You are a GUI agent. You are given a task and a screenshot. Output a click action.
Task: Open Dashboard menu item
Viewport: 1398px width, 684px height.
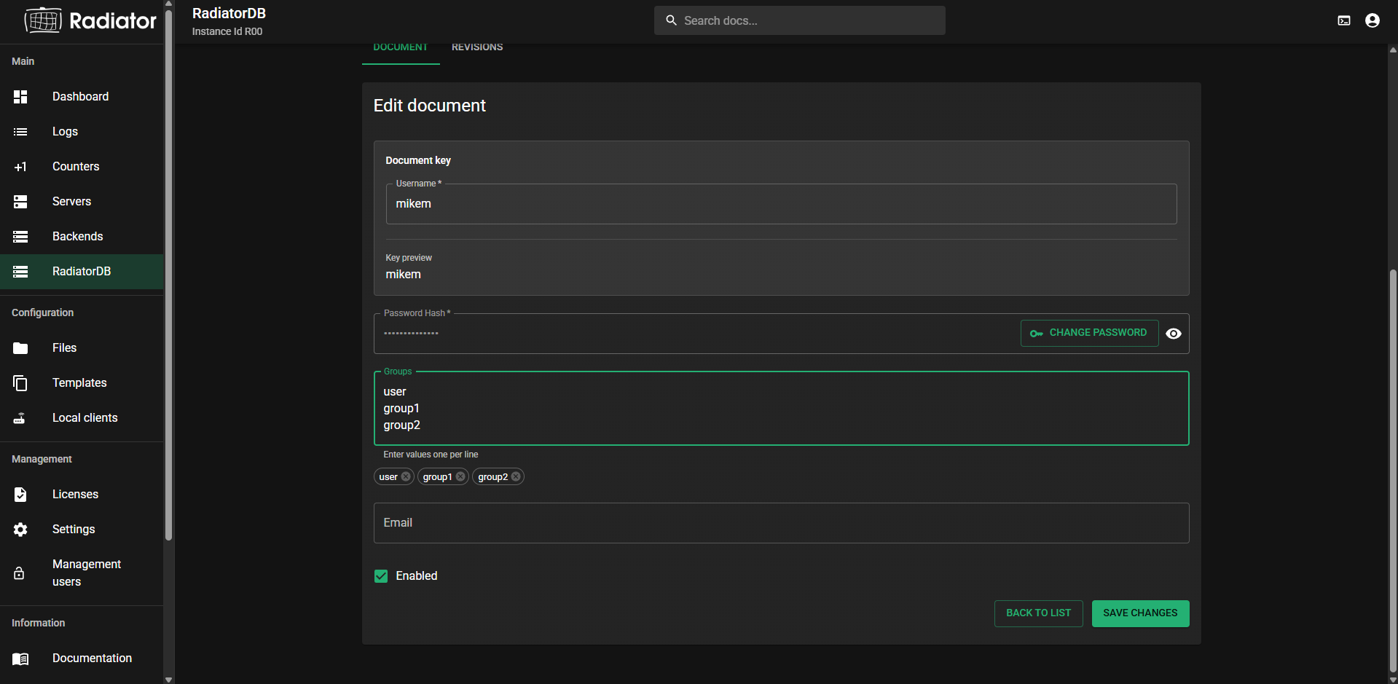pyautogui.click(x=82, y=96)
